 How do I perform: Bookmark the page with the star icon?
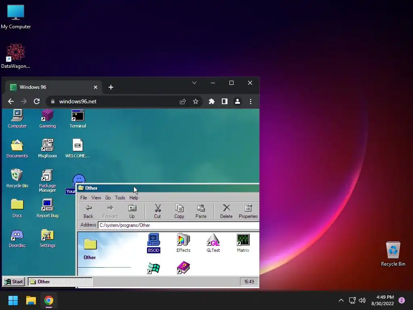pyautogui.click(x=196, y=101)
